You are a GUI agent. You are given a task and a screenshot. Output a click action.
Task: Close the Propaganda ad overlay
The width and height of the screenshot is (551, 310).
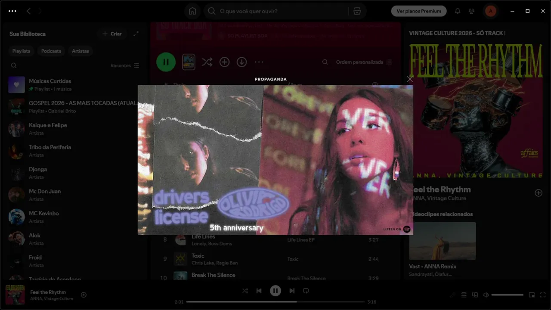(410, 79)
